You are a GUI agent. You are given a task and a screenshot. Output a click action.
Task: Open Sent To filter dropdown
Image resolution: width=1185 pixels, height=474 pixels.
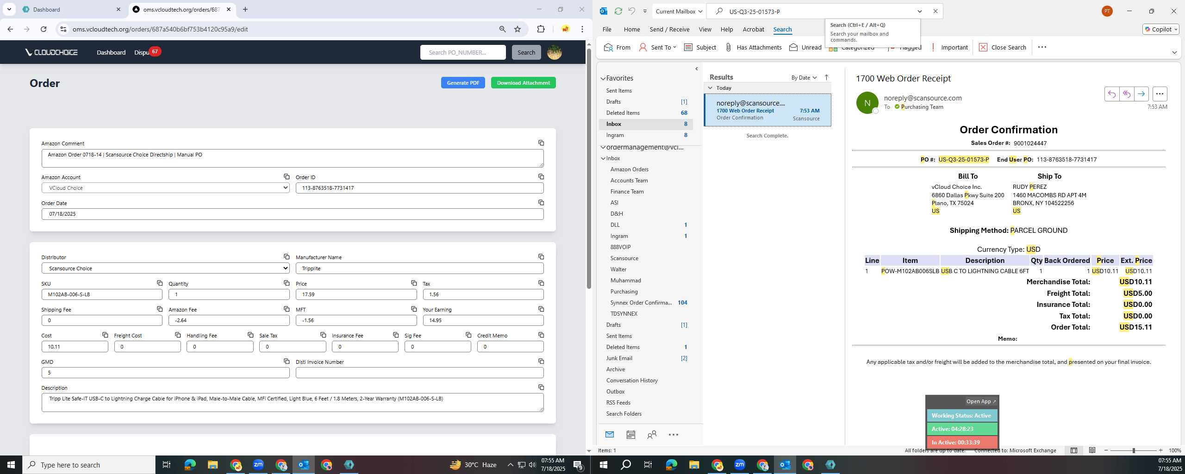657,47
